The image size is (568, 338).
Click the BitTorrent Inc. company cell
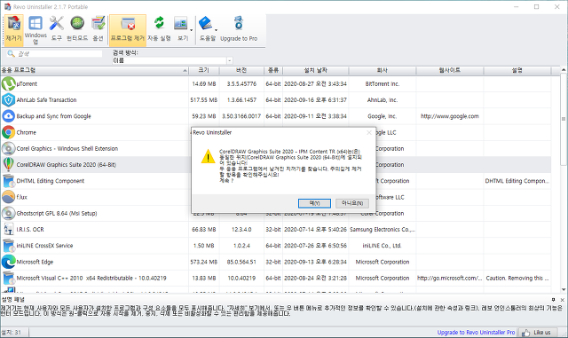383,83
